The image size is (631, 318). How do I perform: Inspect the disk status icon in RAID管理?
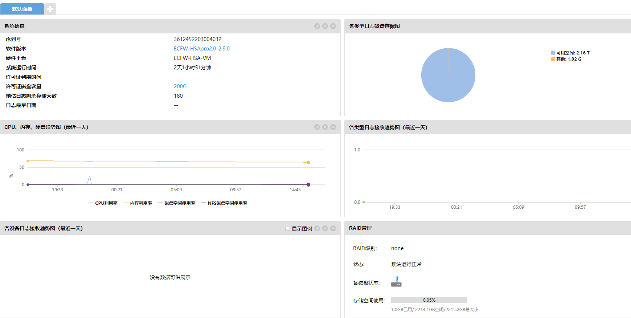396,282
